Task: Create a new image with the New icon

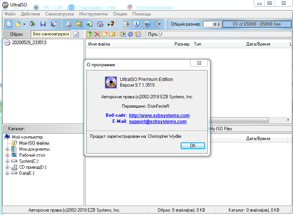Action: point(9,24)
